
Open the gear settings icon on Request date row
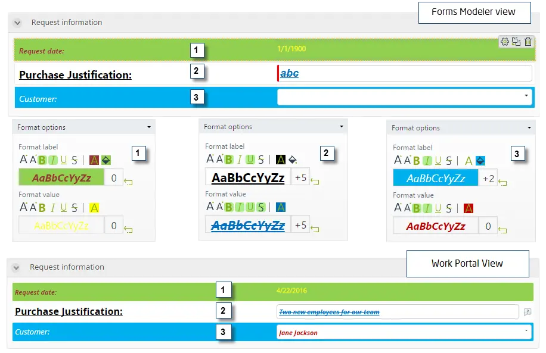pyautogui.click(x=504, y=42)
